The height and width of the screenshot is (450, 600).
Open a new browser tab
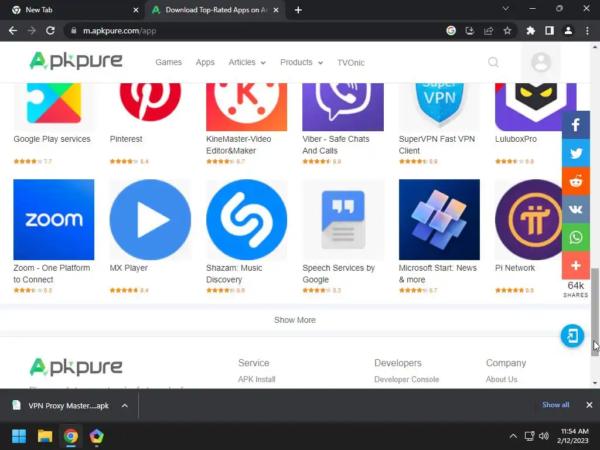298,10
